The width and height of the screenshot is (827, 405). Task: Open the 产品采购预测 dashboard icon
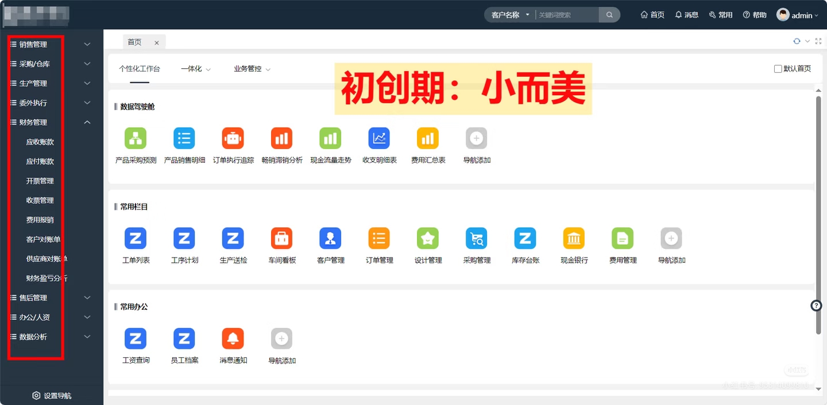(x=136, y=138)
